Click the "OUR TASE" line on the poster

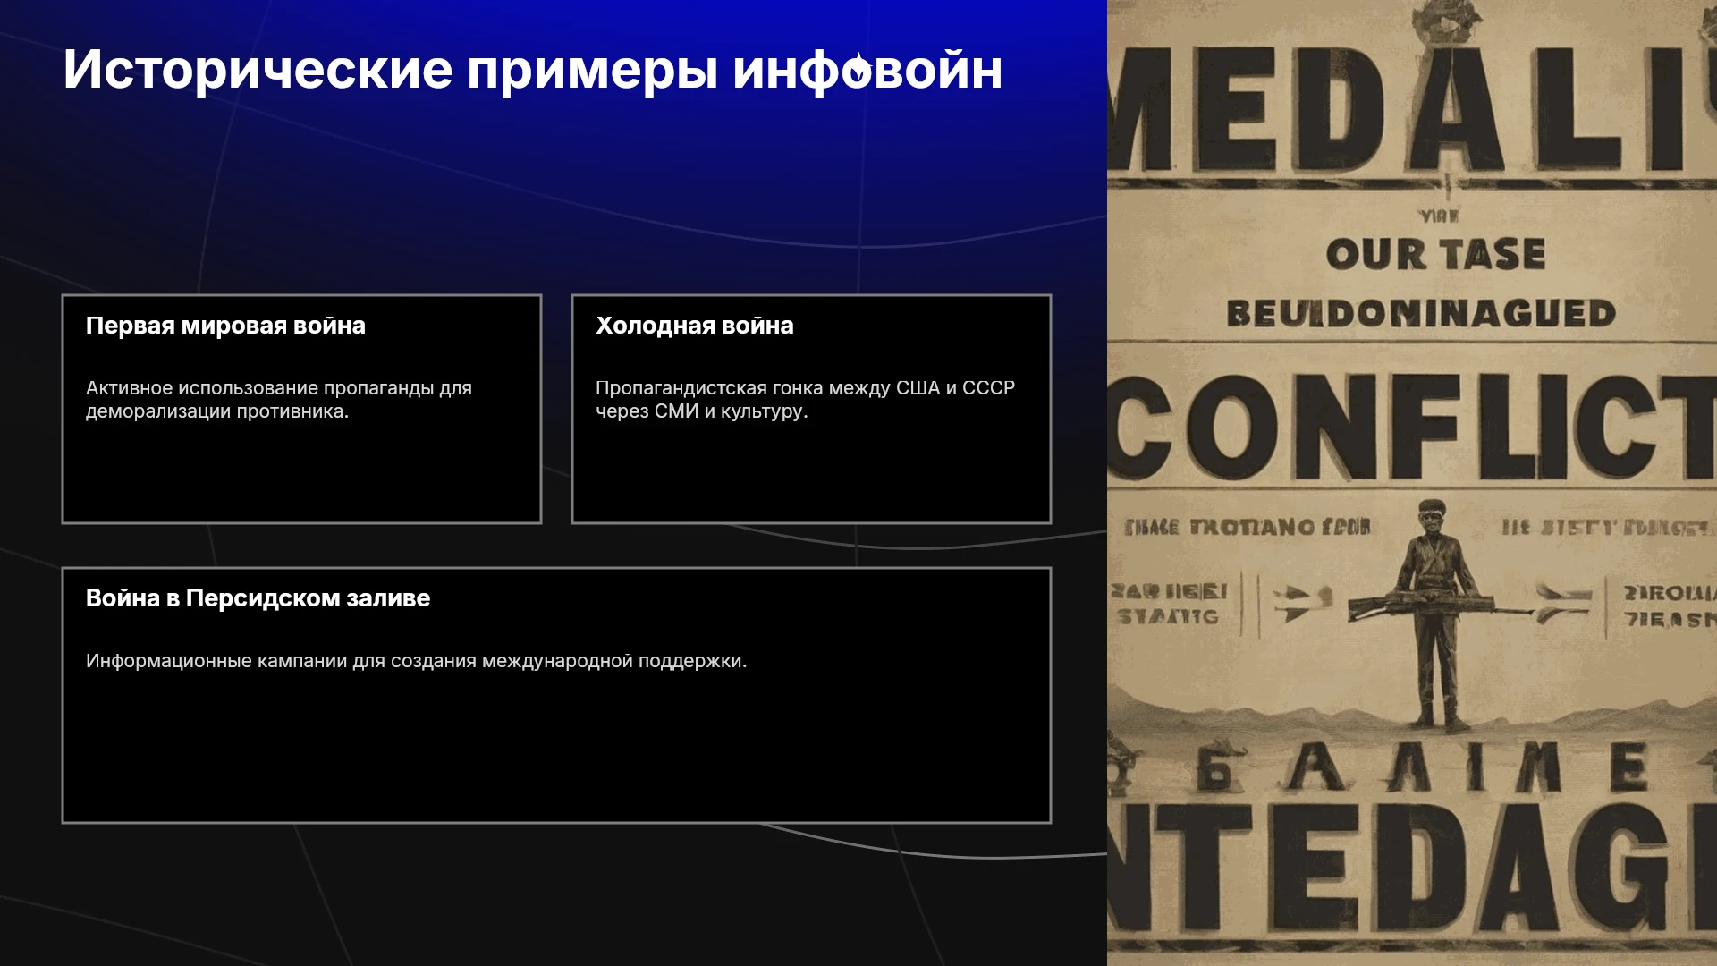[x=1435, y=254]
